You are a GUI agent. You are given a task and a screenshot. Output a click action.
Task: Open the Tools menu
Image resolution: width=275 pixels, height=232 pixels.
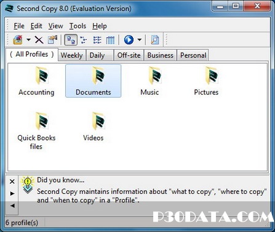click(78, 26)
